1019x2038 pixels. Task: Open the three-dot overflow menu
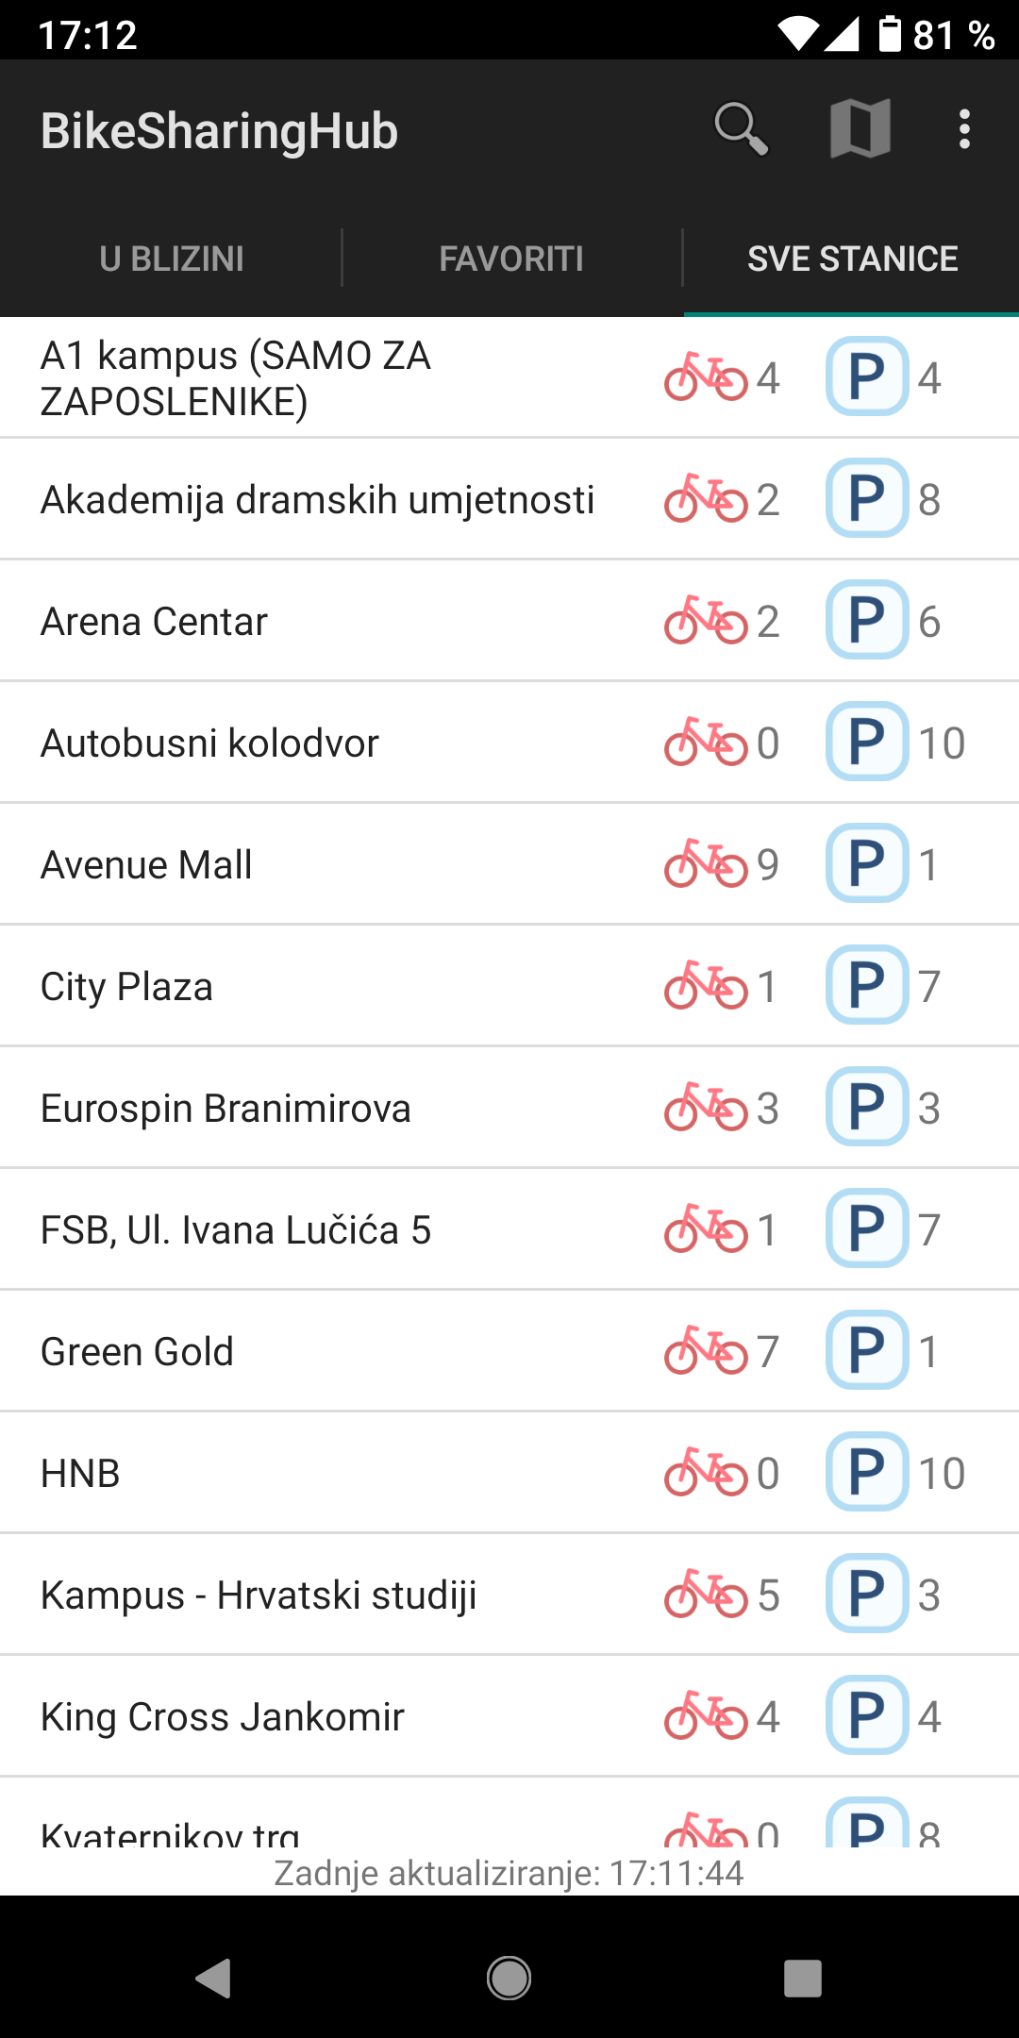coord(963,129)
